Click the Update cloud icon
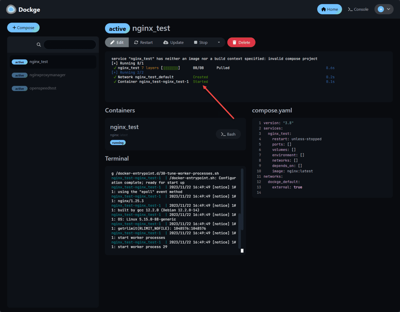 click(166, 42)
